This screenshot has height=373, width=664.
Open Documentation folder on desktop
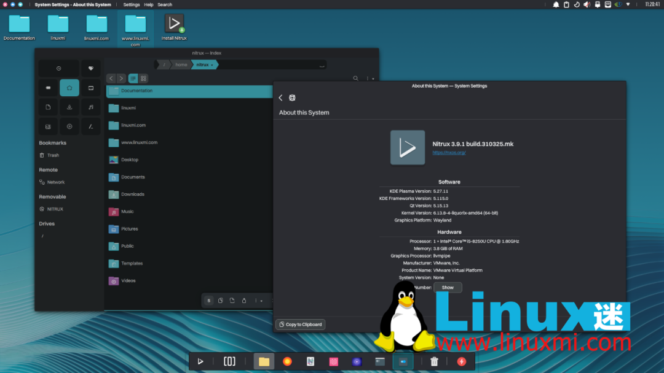[19, 27]
